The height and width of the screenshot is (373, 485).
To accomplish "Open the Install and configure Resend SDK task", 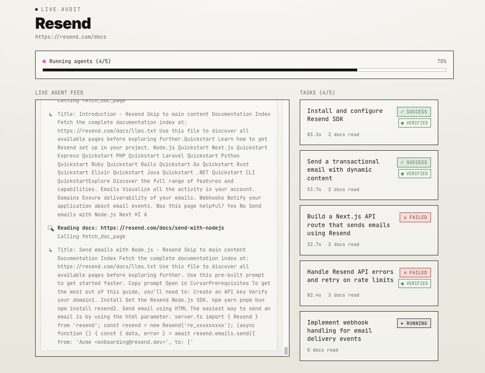I will [369, 122].
